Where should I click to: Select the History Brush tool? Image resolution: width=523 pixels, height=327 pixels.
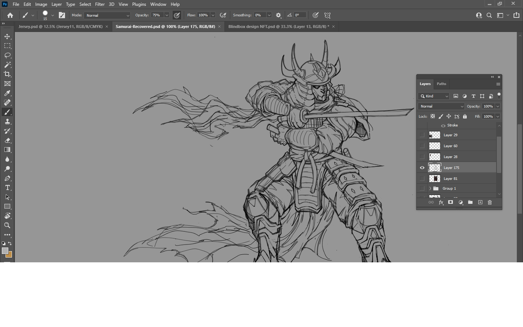(7, 131)
